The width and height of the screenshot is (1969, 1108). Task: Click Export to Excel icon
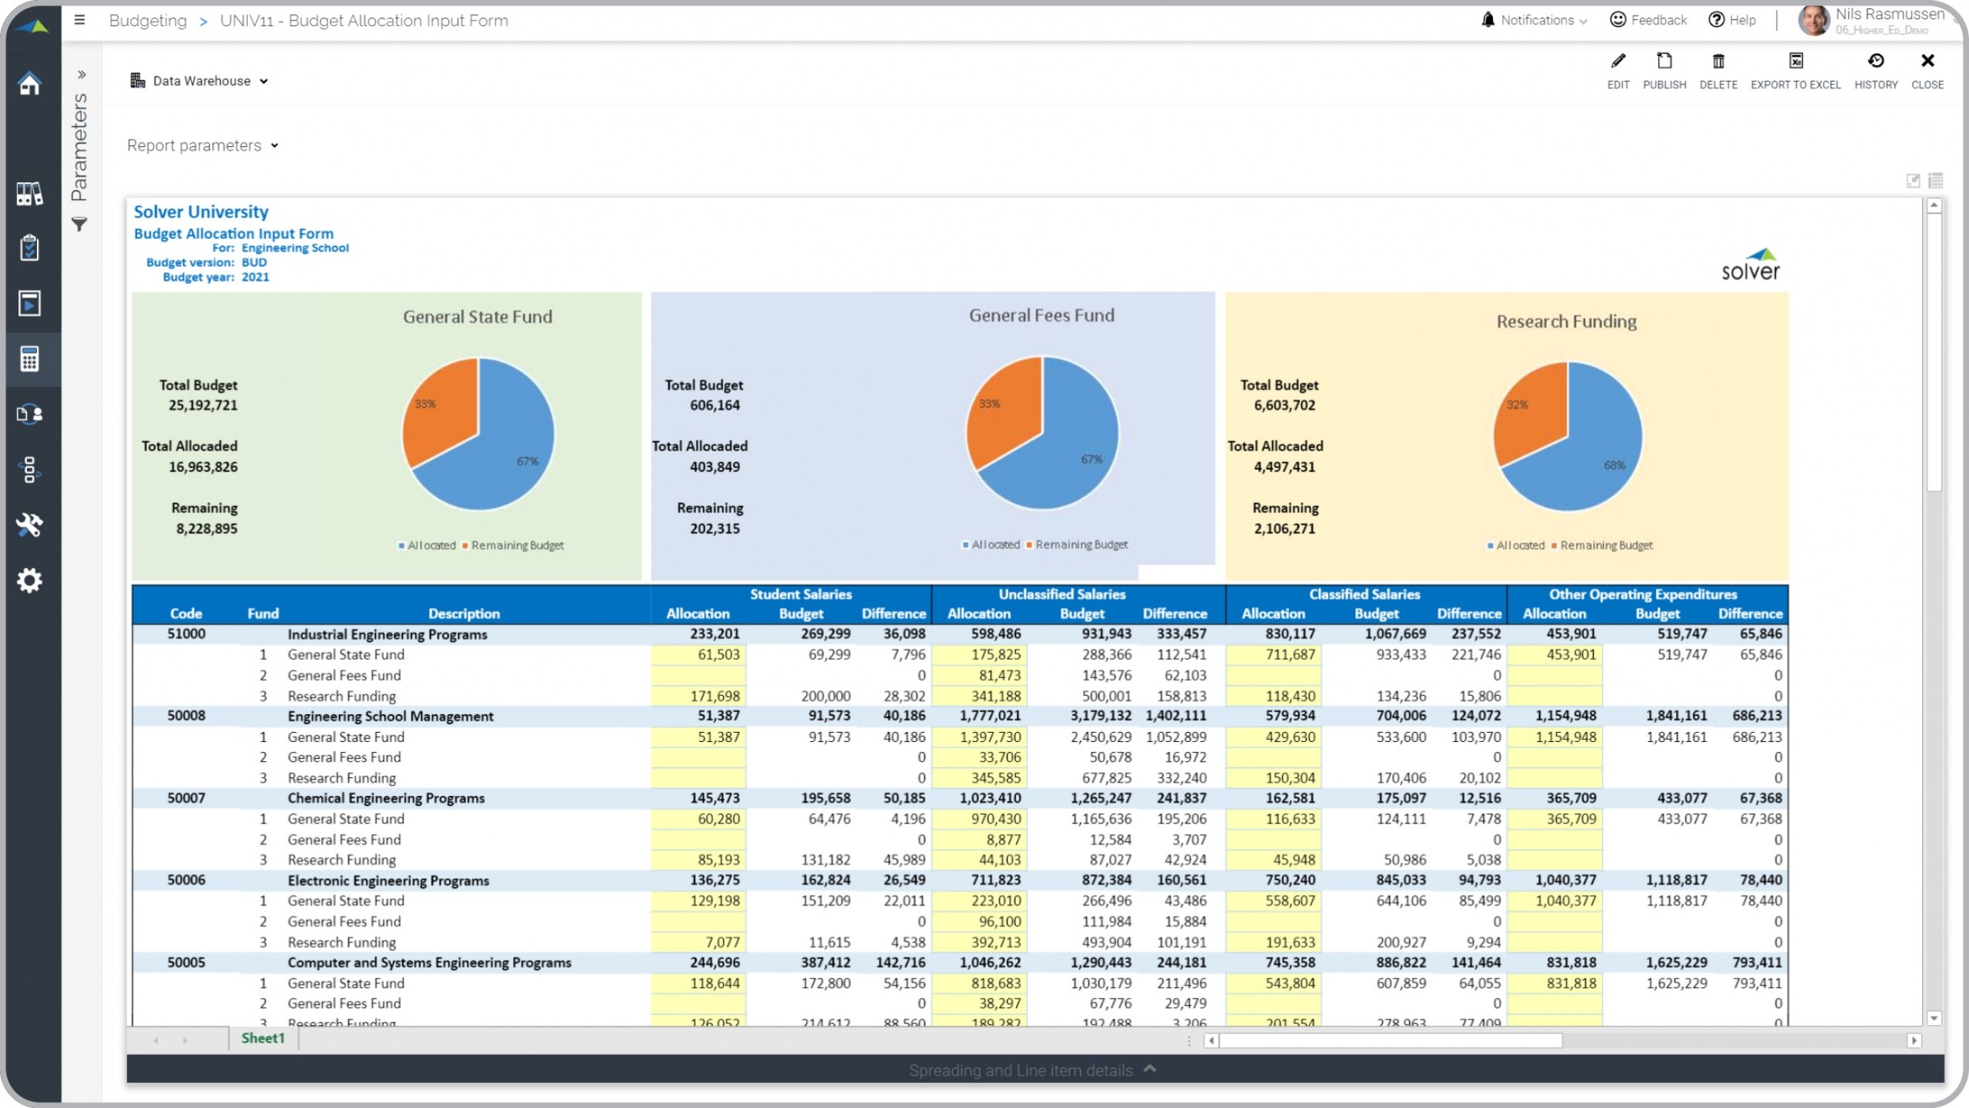pos(1795,62)
